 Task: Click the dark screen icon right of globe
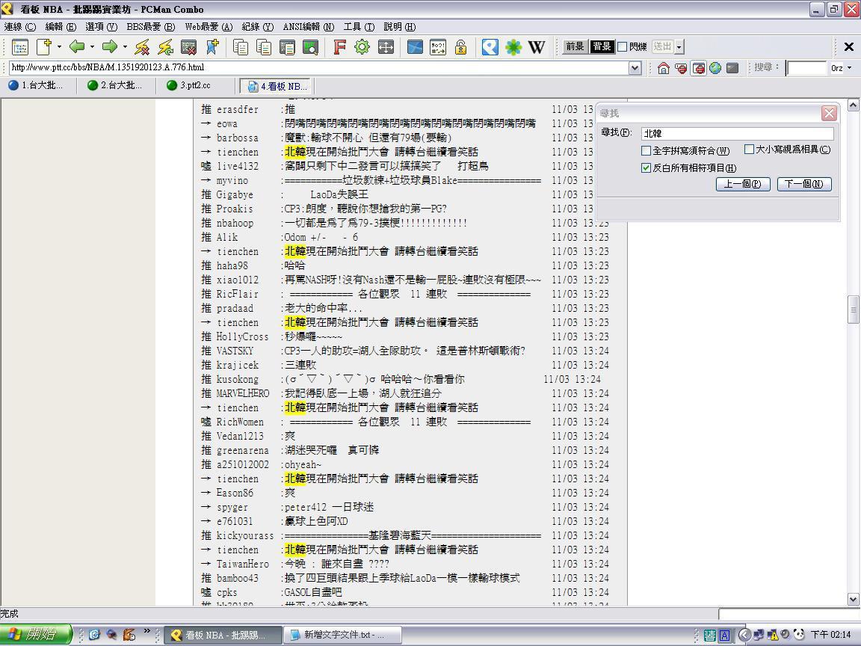pos(732,68)
